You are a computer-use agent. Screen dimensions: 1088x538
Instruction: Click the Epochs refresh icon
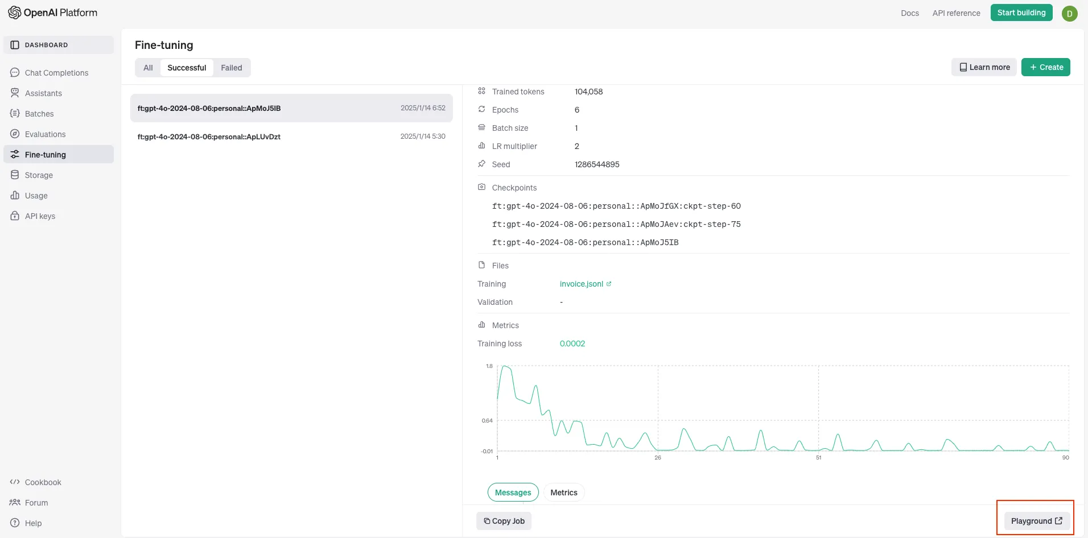[x=481, y=109]
